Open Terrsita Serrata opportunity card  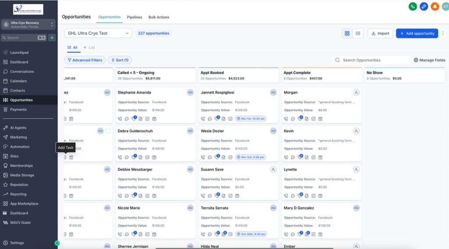238,221
